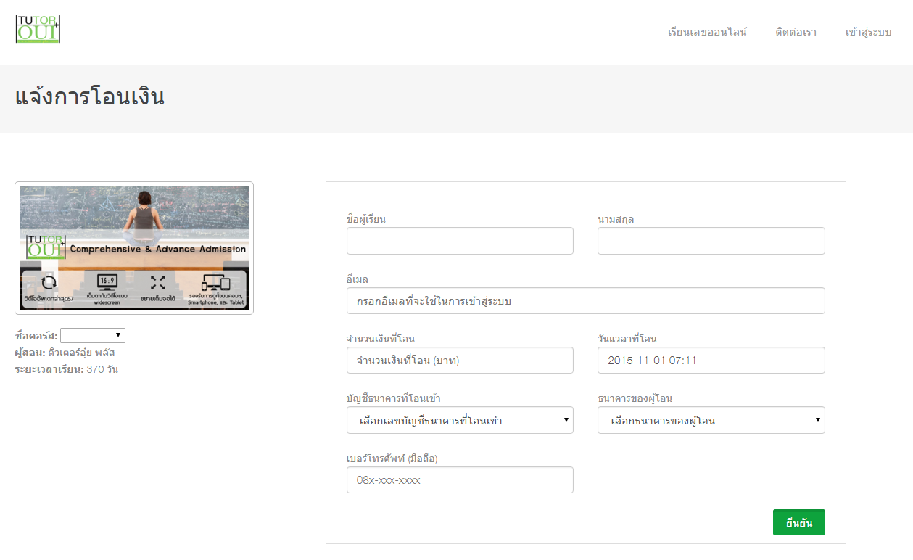913x560 pixels.
Task: Open the ชื่อคอร์ส course dropdown
Action: (93, 335)
